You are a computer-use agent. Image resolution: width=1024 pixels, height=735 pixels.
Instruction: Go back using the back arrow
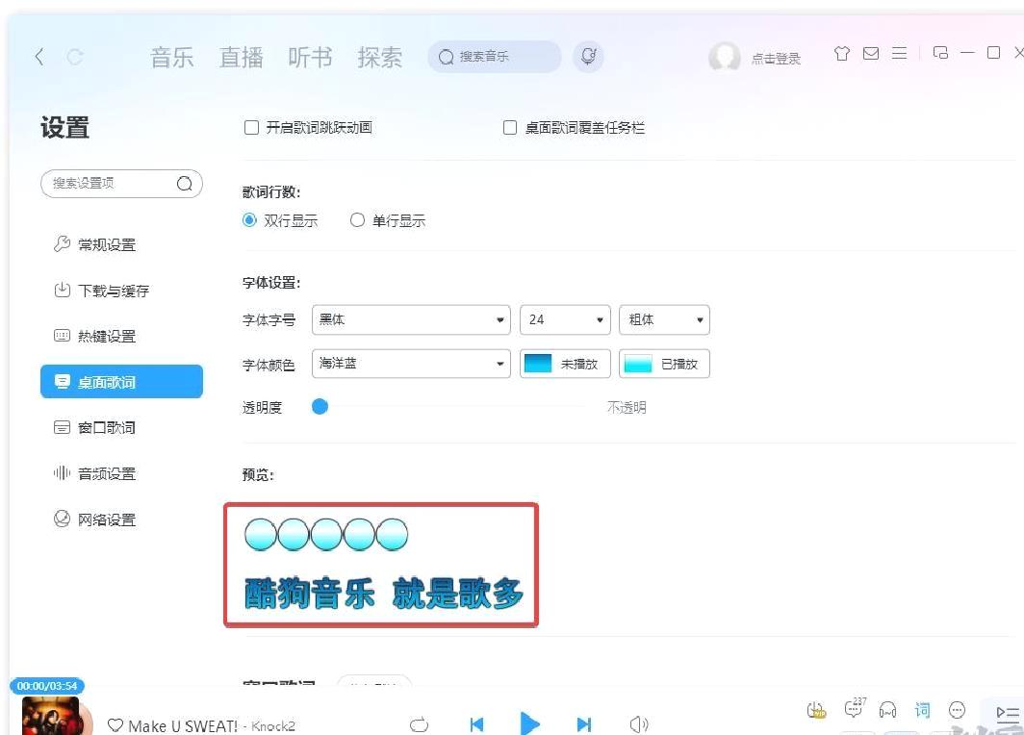pos(39,57)
